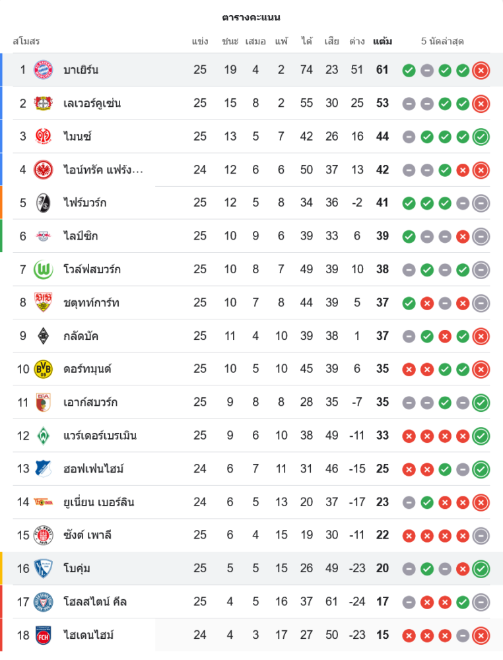Click Freiburg's latest grey draw result icon
The height and width of the screenshot is (660, 503).
pyautogui.click(x=481, y=203)
